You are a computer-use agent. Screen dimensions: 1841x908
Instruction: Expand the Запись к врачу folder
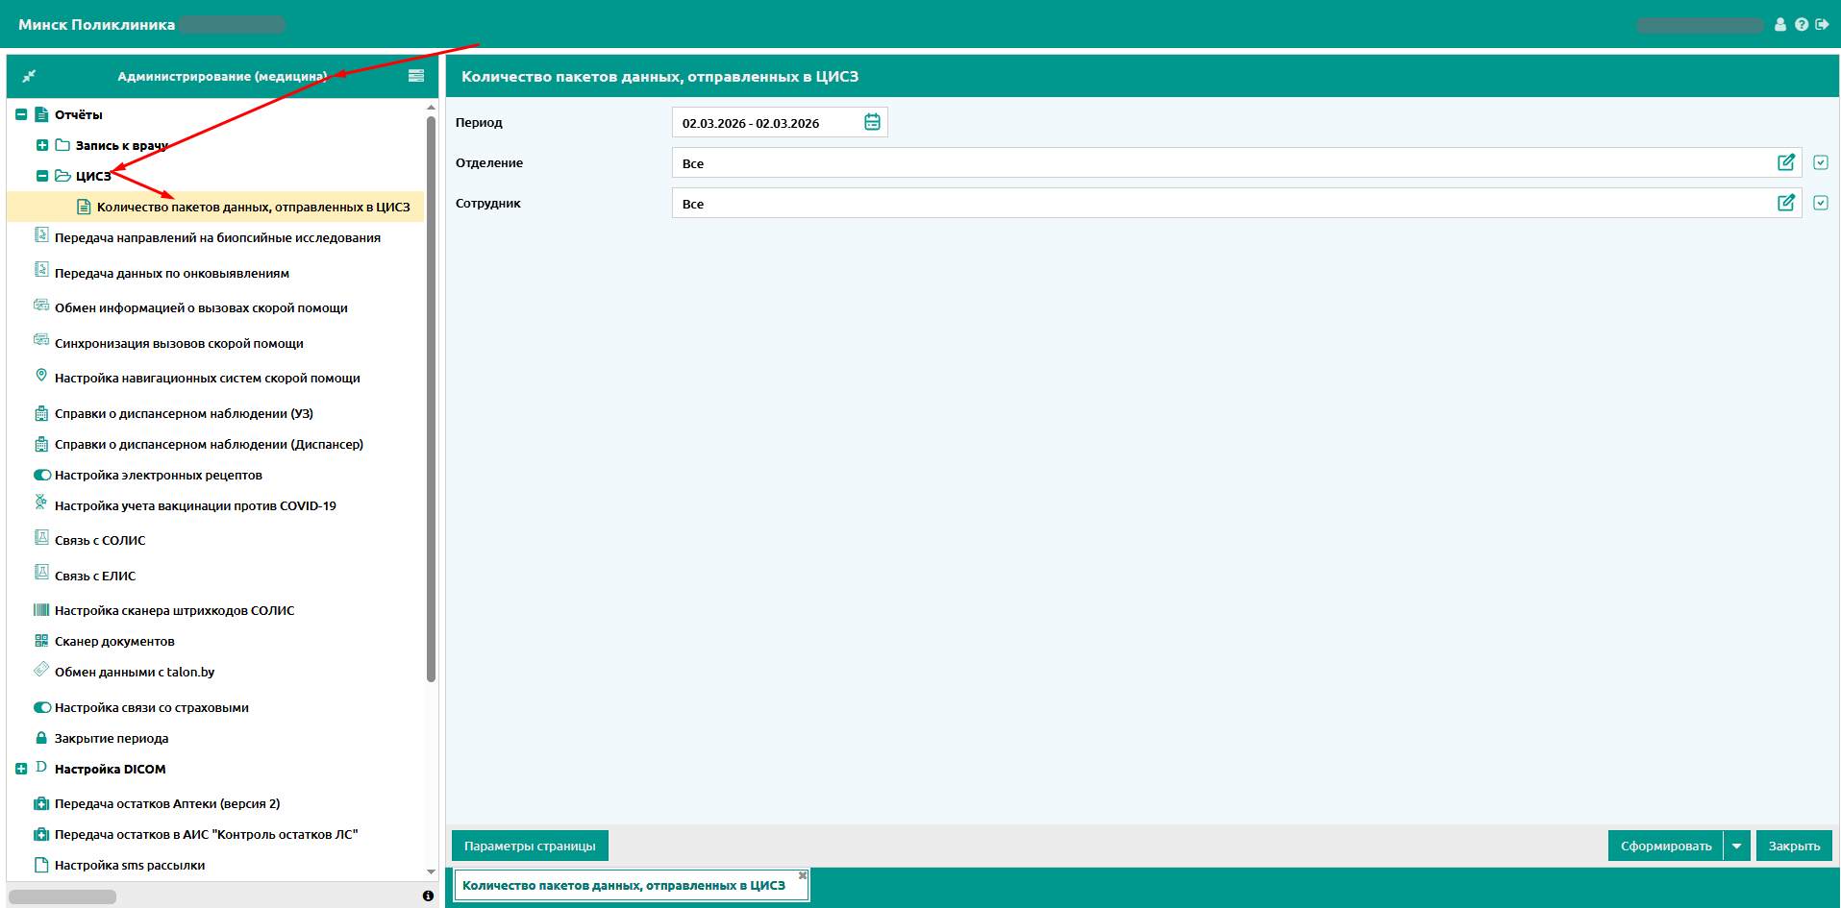(x=42, y=145)
